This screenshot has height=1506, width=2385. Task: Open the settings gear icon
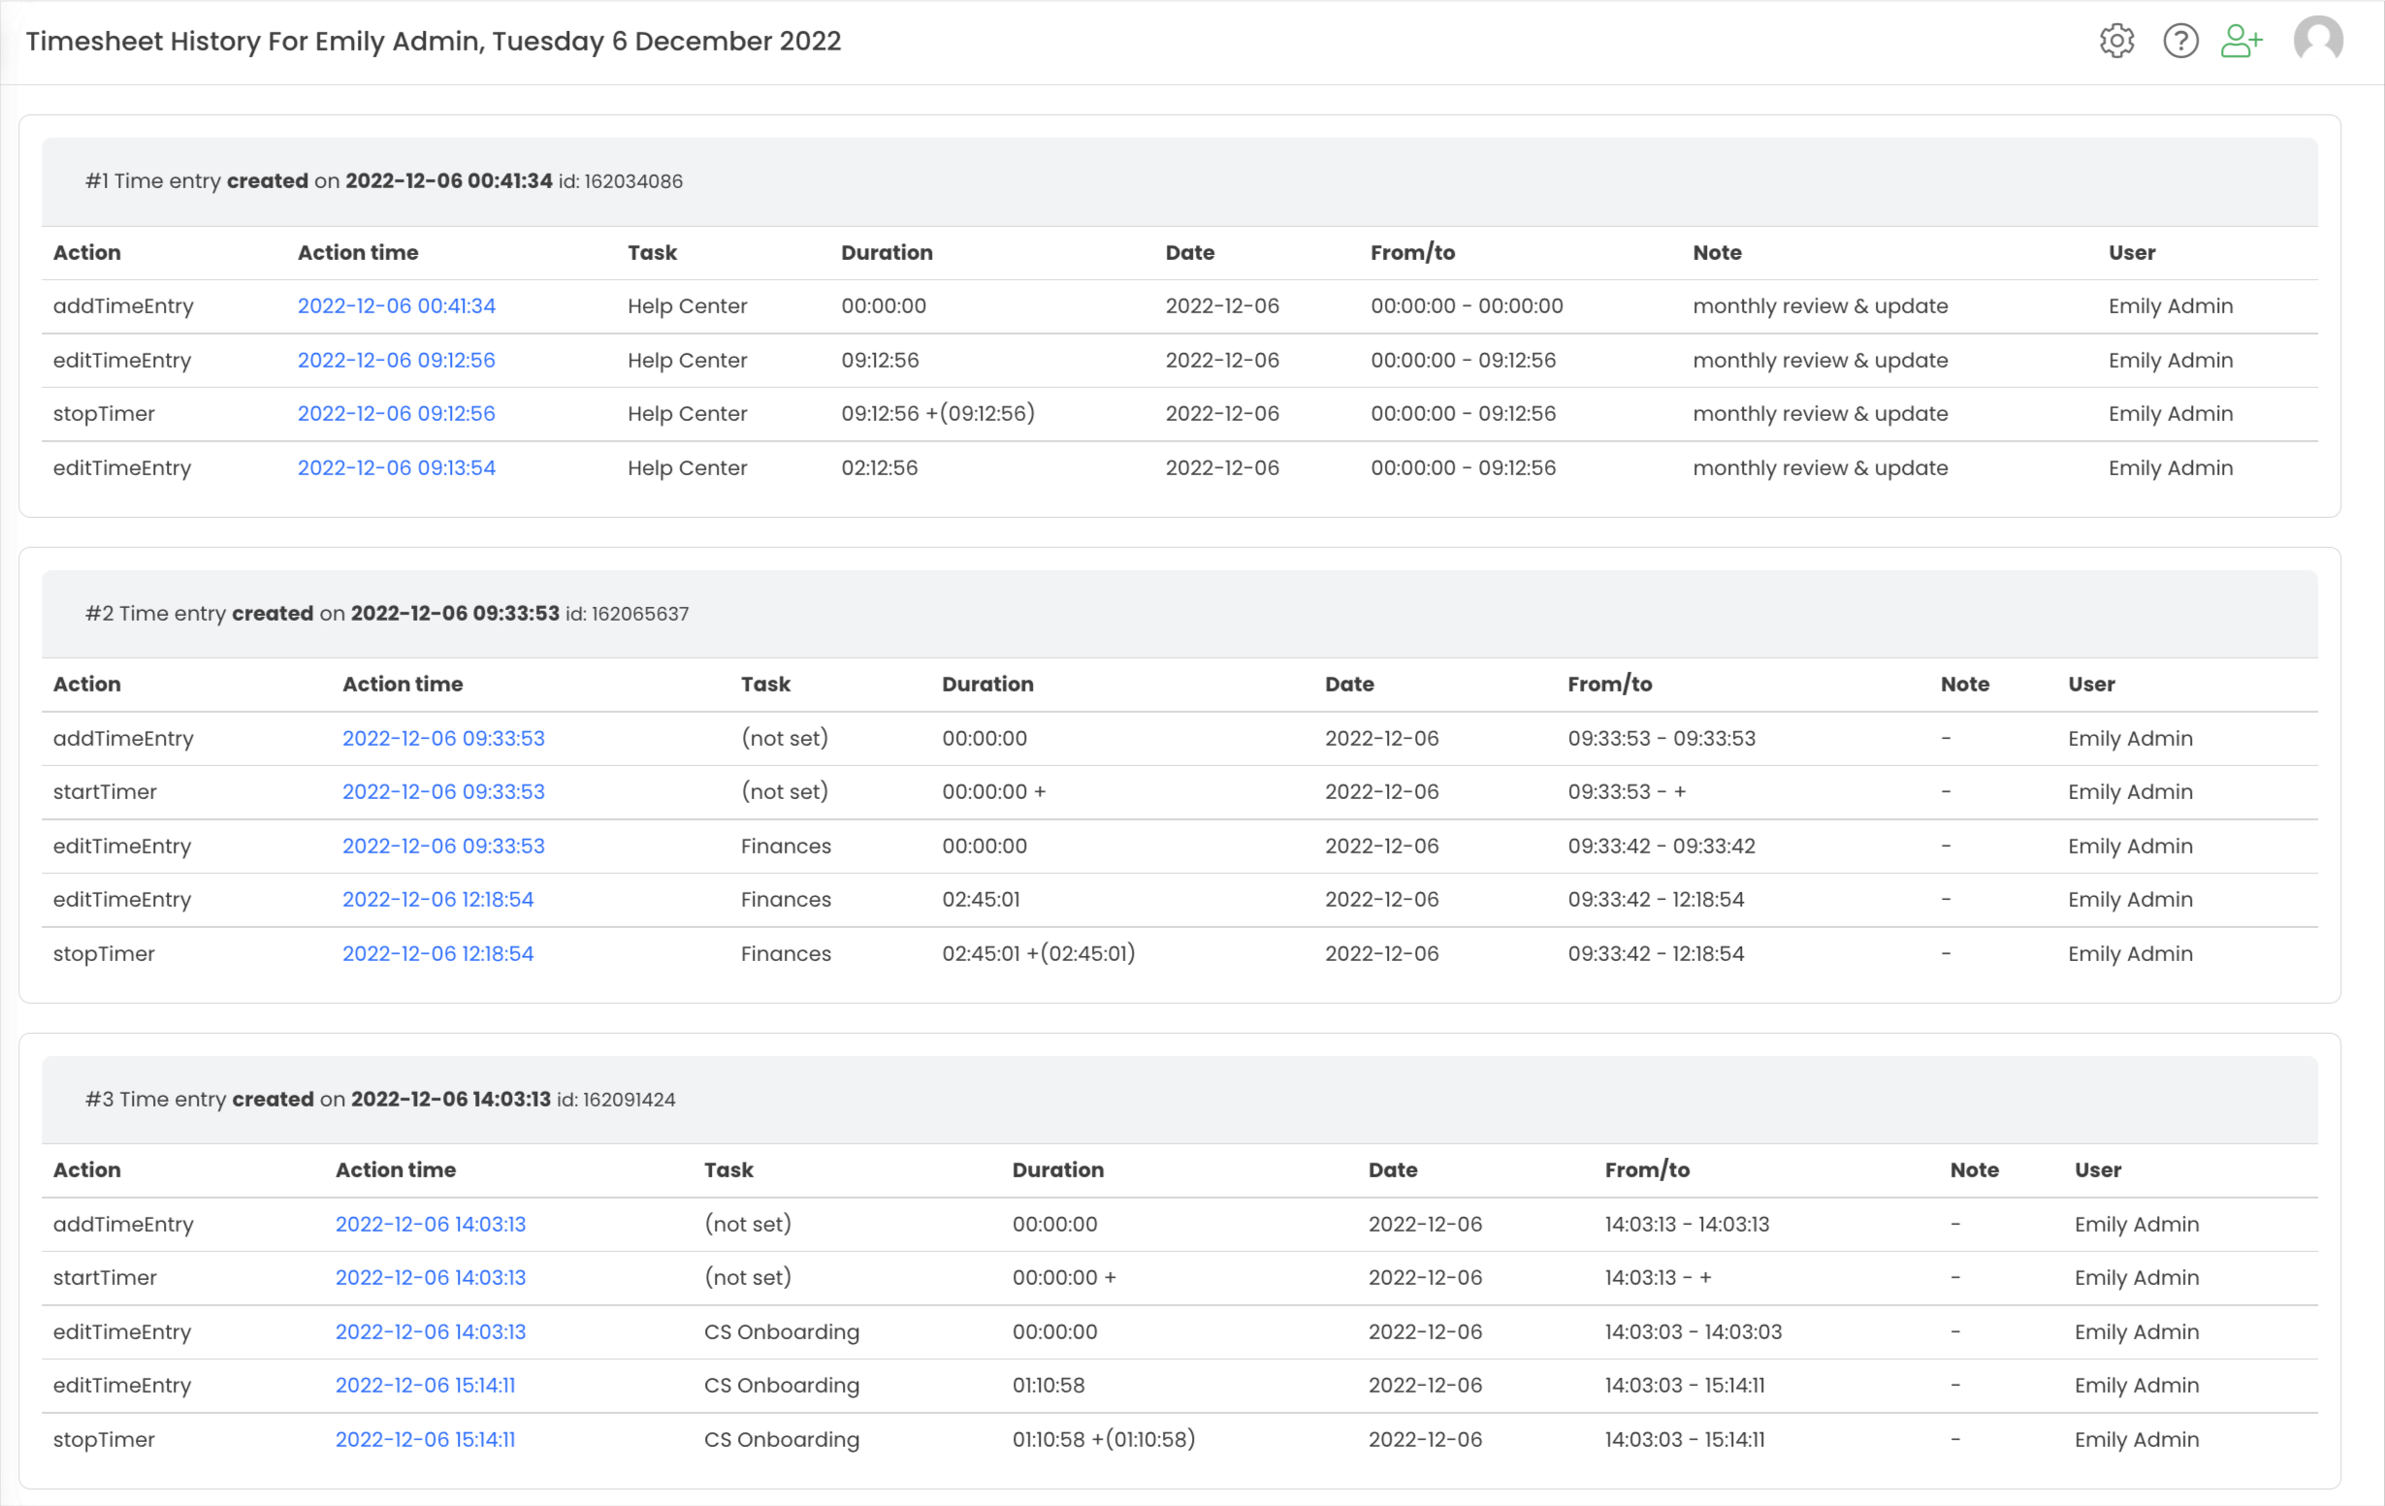coord(2115,42)
